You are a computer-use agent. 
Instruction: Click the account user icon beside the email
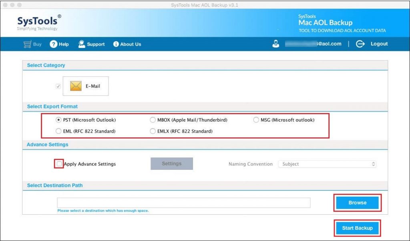point(275,44)
